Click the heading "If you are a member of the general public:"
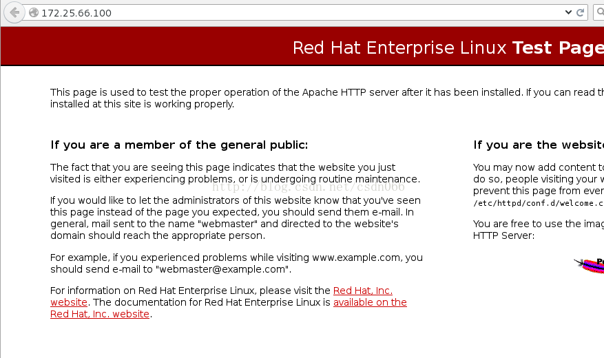 pos(179,145)
